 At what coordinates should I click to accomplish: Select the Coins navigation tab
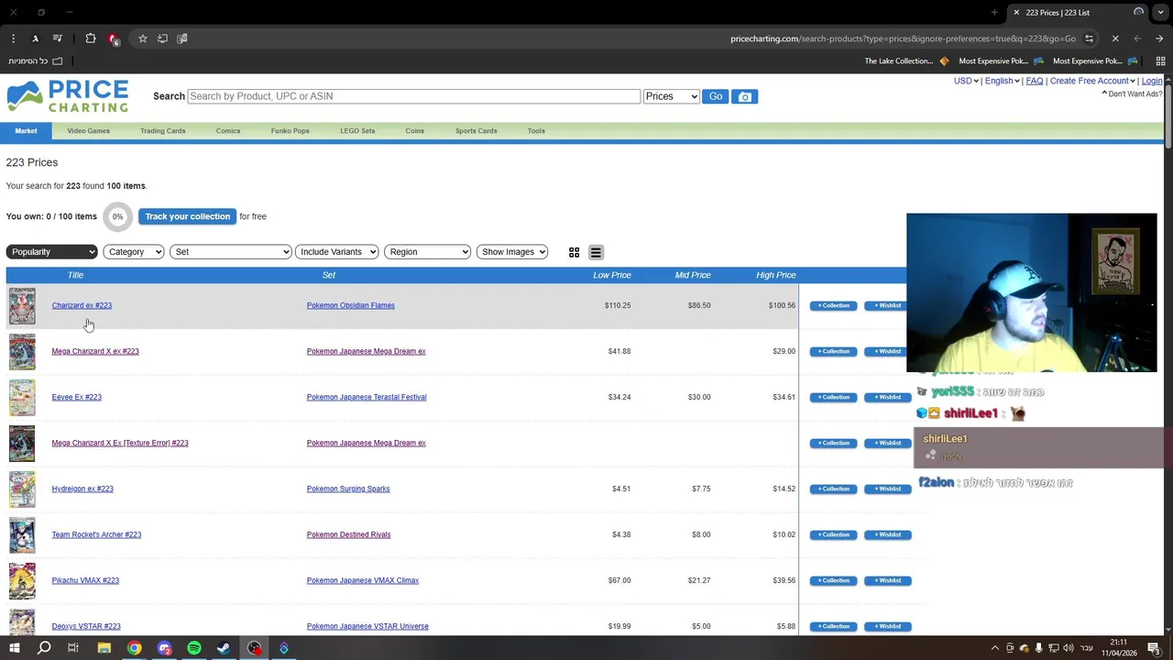coord(414,131)
